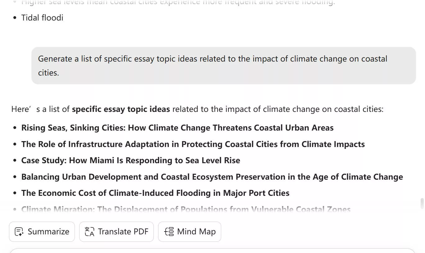Click 'Balancing Urban Development' essay idea
Viewport: 425px width, 253px height.
[x=212, y=177]
